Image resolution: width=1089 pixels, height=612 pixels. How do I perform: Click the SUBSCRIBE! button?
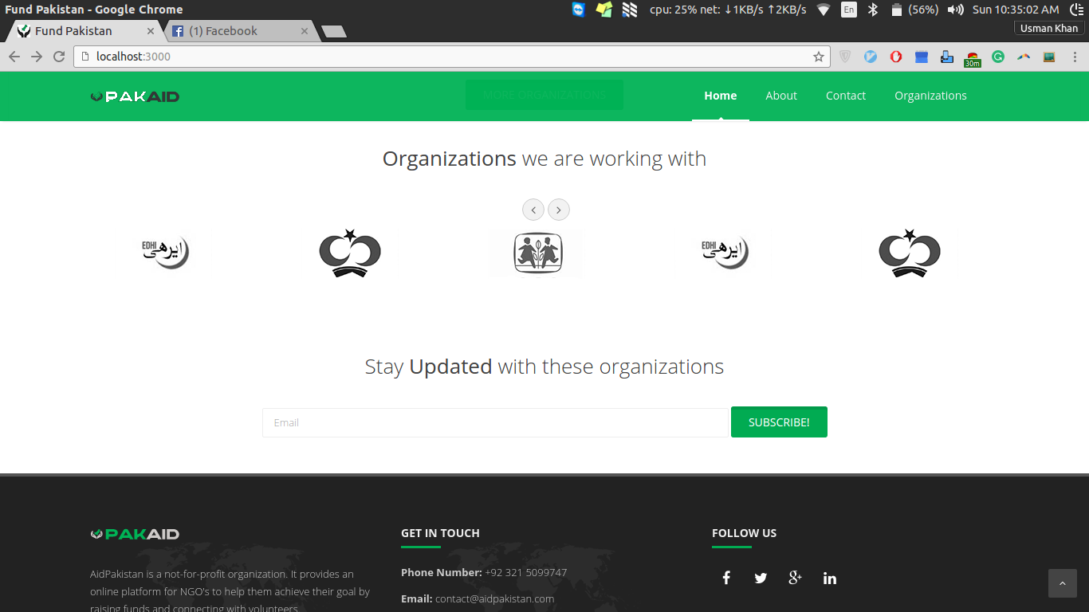pyautogui.click(x=779, y=422)
